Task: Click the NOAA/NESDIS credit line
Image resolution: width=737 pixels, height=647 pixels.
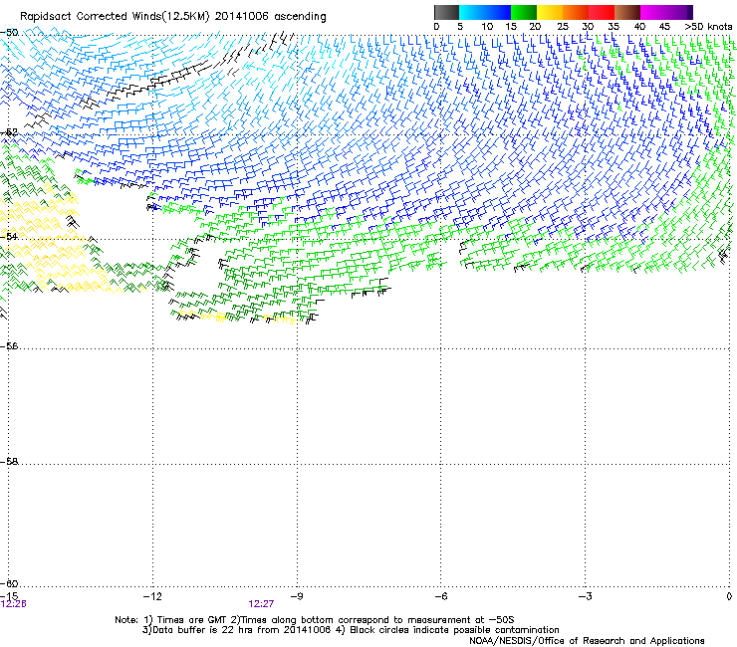Action: point(587,641)
